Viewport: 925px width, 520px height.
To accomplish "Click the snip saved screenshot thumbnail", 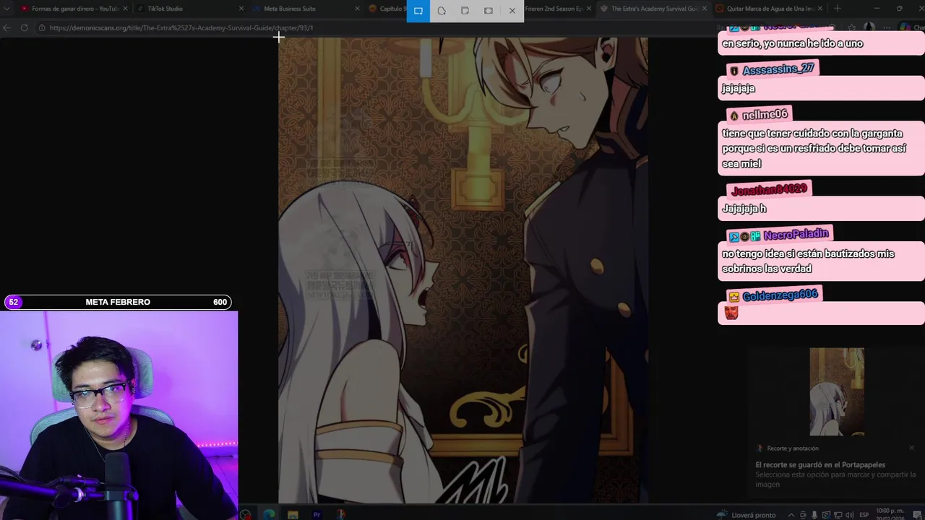I will pyautogui.click(x=836, y=391).
